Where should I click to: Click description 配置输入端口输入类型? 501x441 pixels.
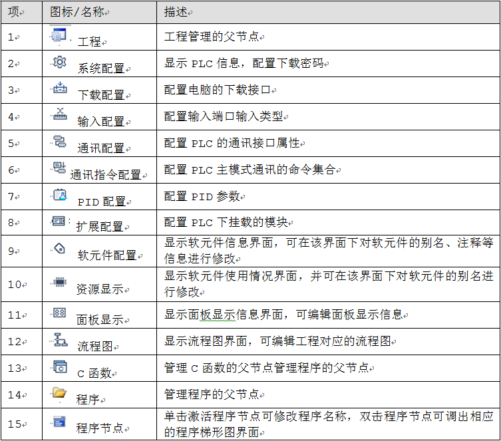pyautogui.click(x=224, y=116)
